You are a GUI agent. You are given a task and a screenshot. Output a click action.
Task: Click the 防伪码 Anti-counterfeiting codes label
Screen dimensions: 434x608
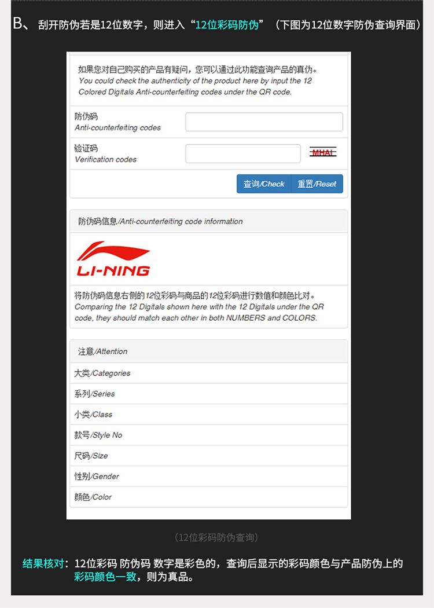point(117,122)
